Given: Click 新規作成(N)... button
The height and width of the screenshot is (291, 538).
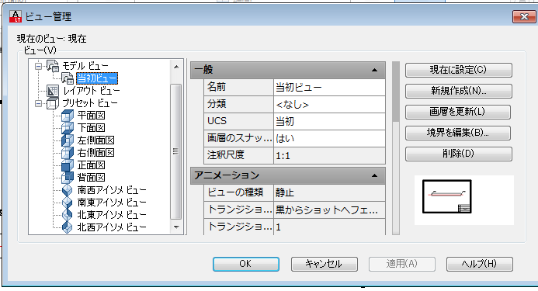Looking at the screenshot, I should (458, 91).
